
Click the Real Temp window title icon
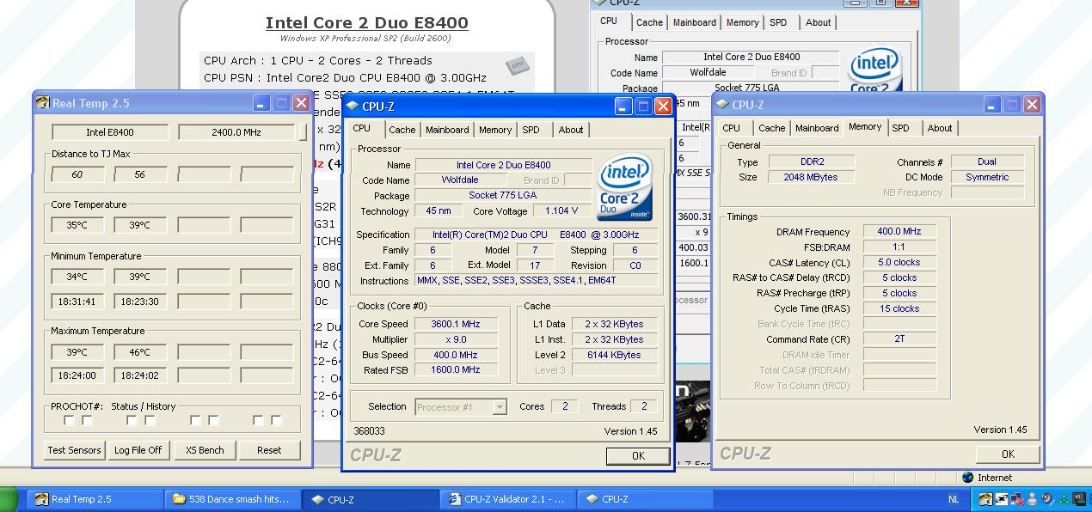click(42, 103)
